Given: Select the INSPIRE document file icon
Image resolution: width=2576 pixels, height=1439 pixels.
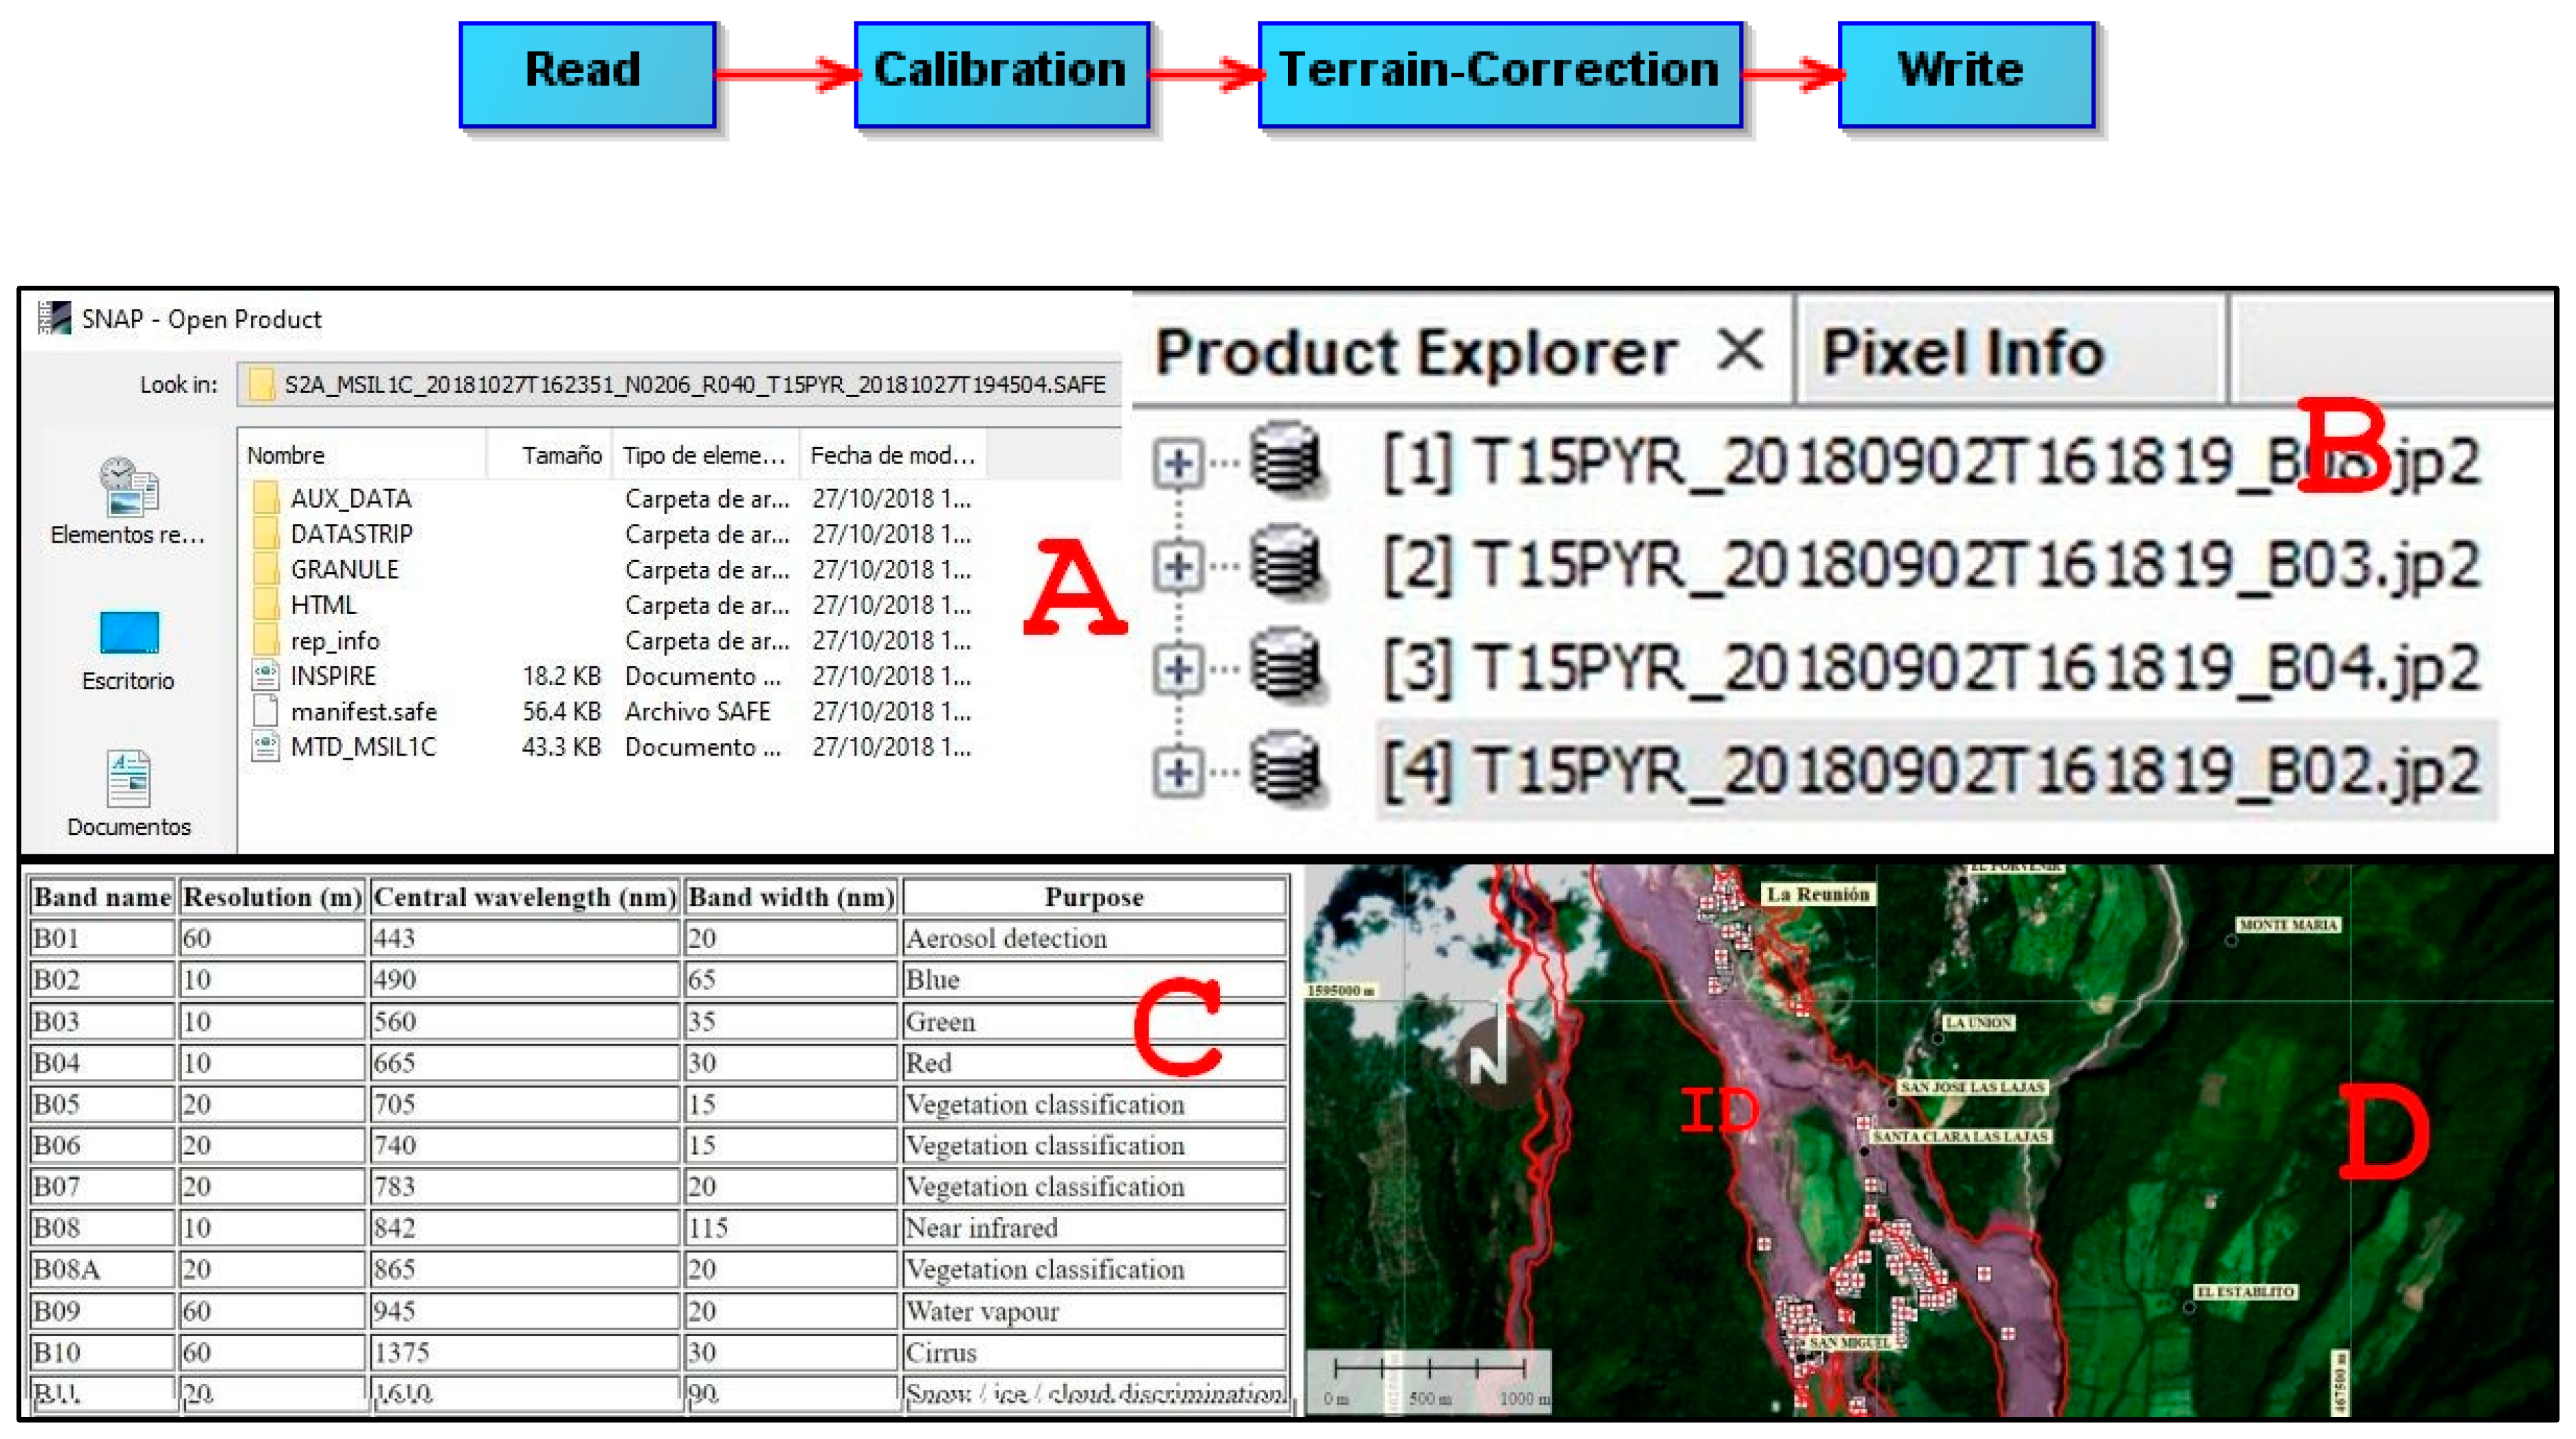Looking at the screenshot, I should coord(265,675).
